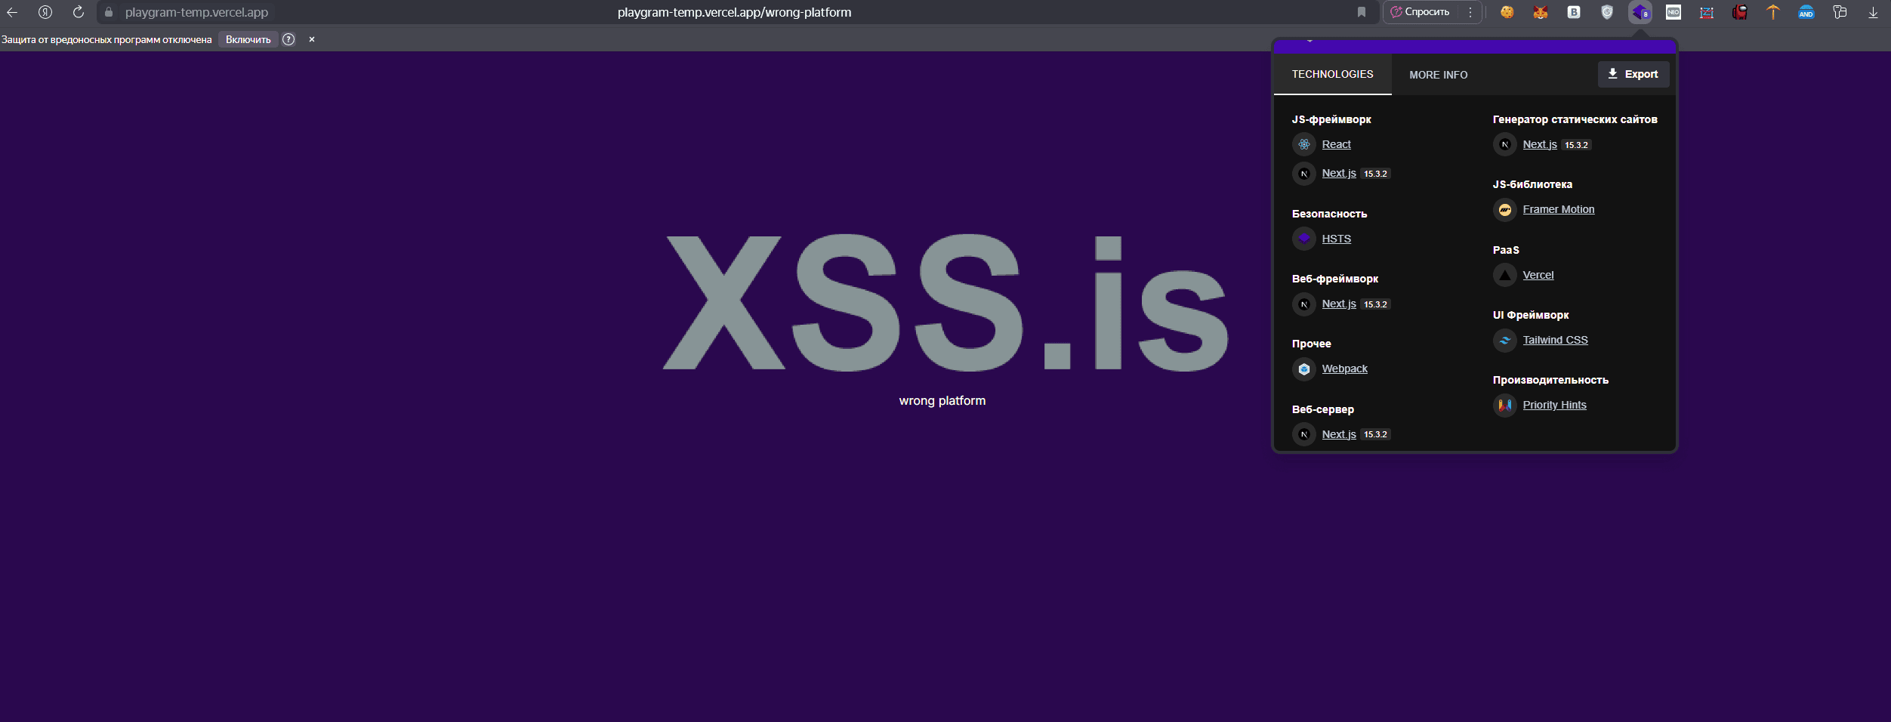Reload the page
Image resolution: width=1891 pixels, height=722 pixels.
click(x=79, y=12)
